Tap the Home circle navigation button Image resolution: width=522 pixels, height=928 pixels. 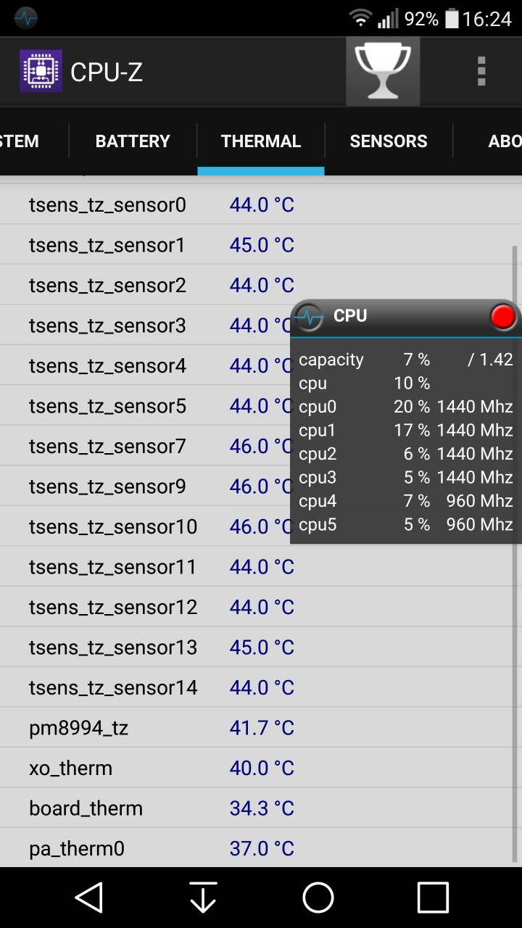pos(318,898)
